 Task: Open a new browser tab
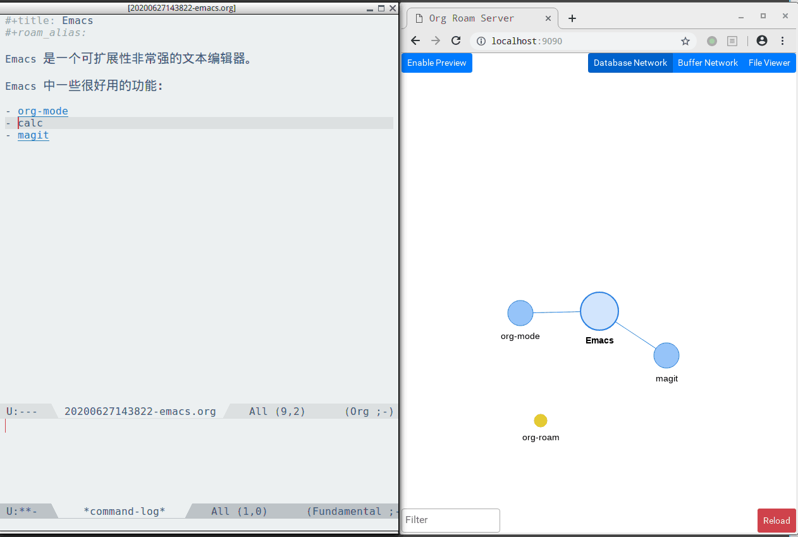click(572, 18)
